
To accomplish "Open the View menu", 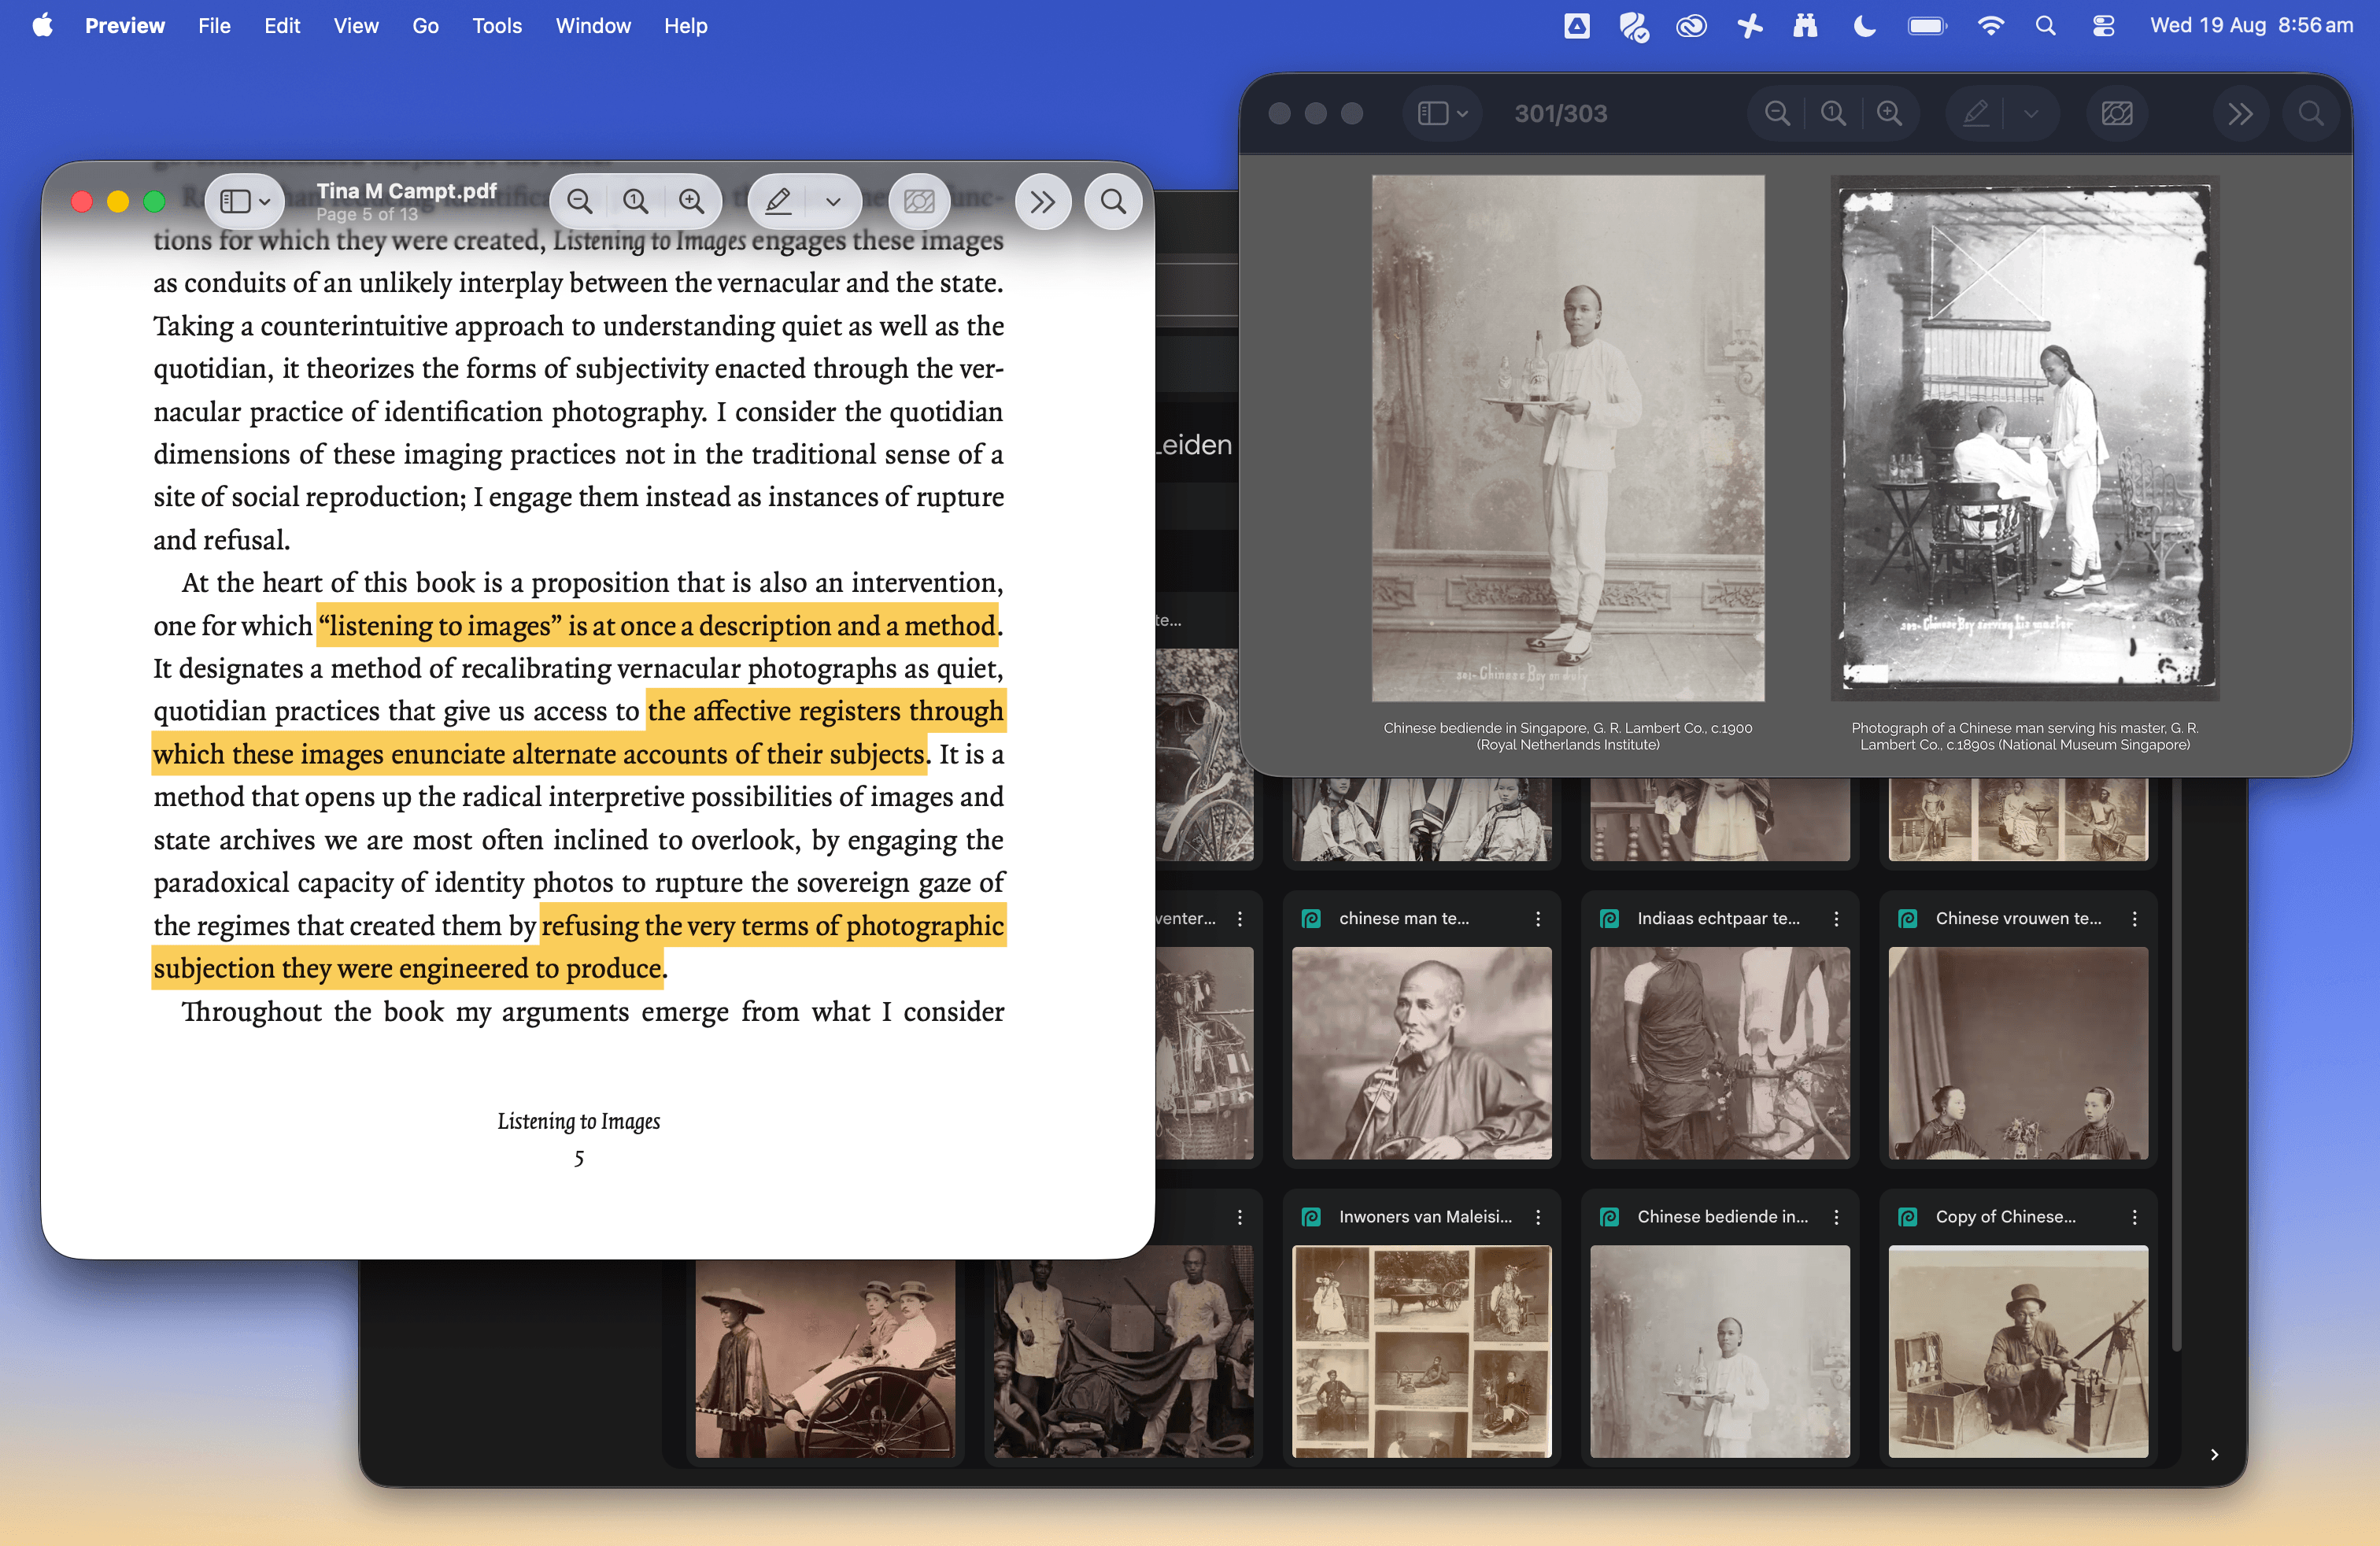I will pos(356,26).
